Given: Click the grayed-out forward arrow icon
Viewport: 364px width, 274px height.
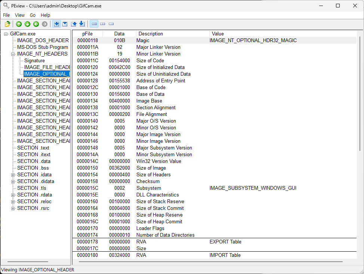Looking at the screenshot, I should point(44,24).
